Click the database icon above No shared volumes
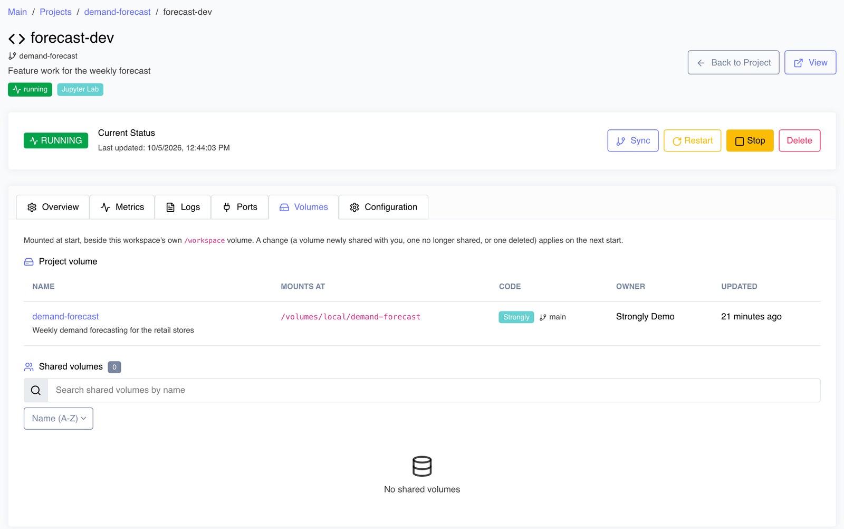 (x=422, y=466)
